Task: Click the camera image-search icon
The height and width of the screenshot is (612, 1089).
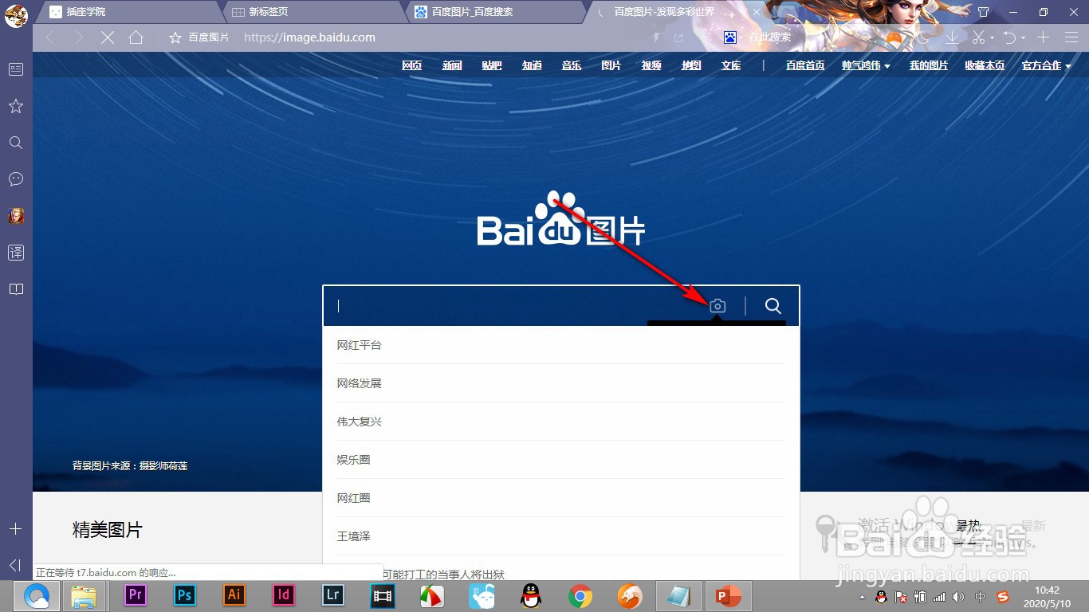Action: point(717,306)
